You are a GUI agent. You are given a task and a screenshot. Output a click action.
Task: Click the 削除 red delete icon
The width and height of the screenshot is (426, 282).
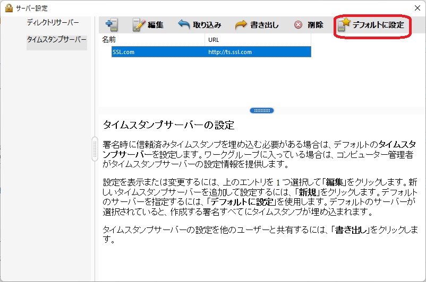pyautogui.click(x=299, y=25)
